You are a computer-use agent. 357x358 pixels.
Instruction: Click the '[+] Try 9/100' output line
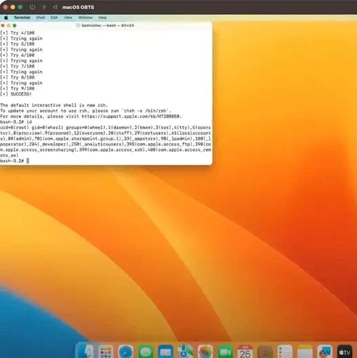click(18, 89)
